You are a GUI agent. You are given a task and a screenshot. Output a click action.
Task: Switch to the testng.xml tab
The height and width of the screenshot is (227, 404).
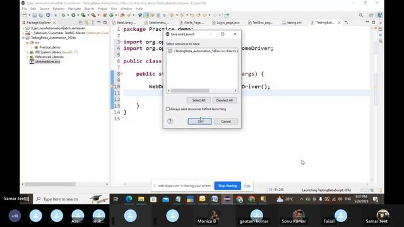[292, 23]
